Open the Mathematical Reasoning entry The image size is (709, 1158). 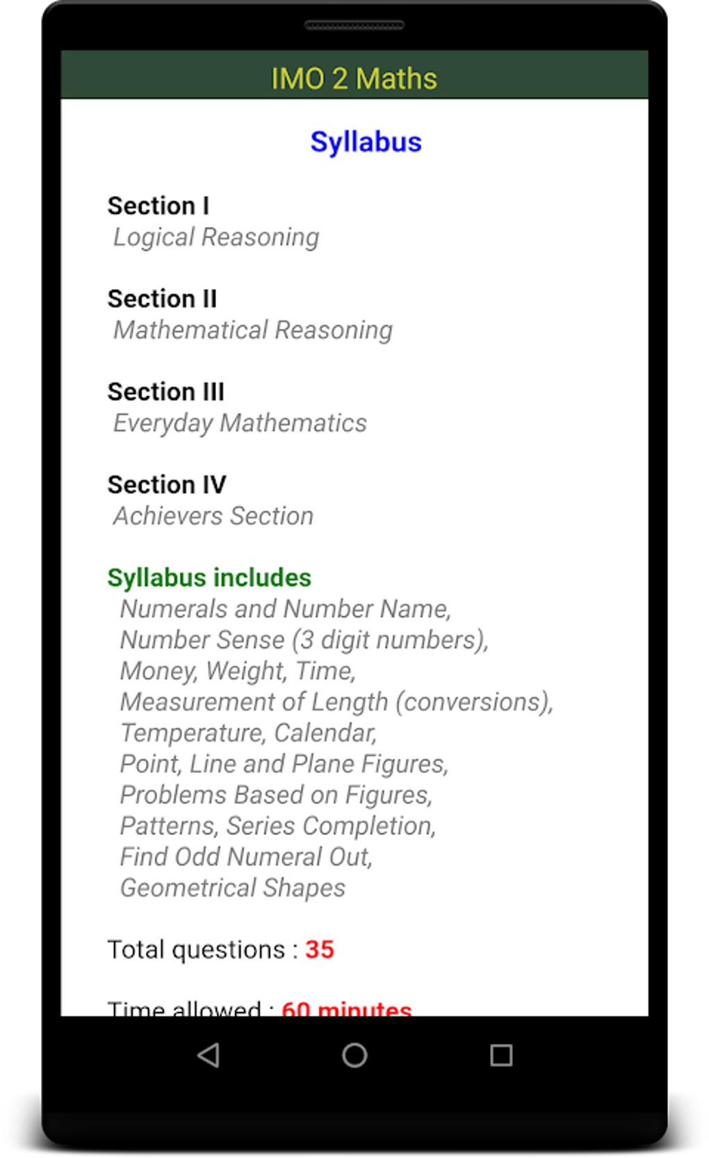coord(253,330)
